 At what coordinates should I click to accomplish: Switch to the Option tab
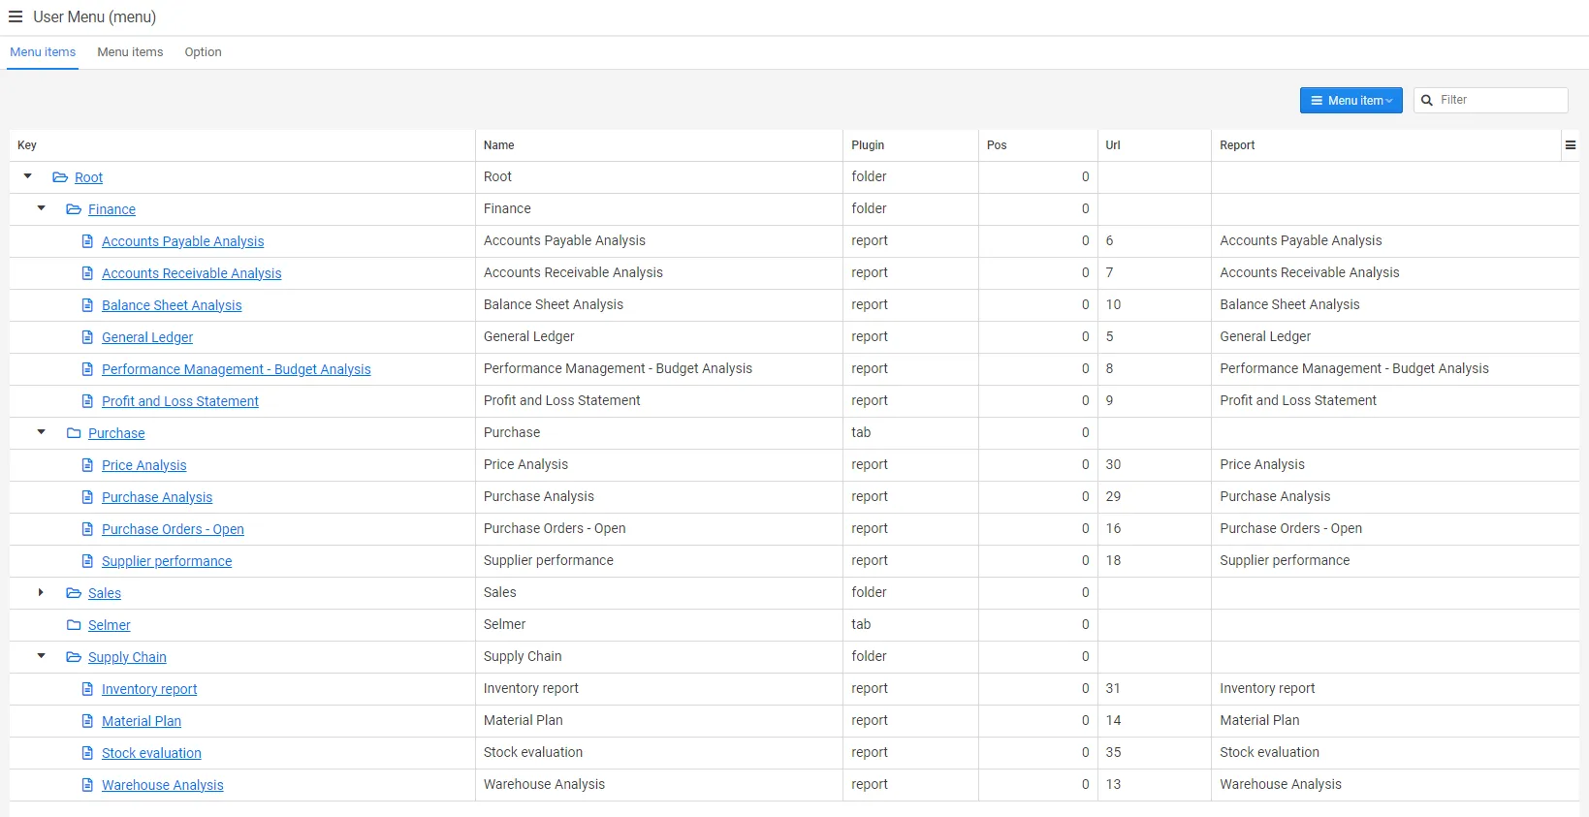pos(202,52)
